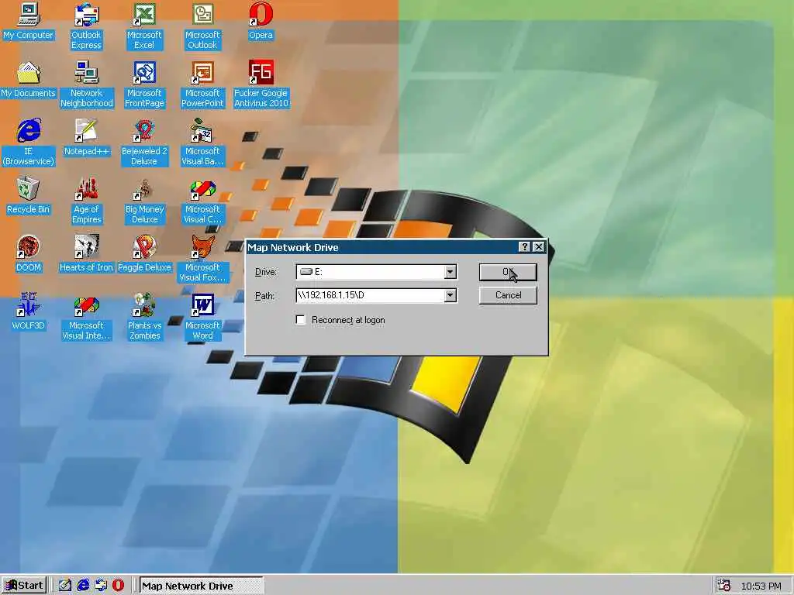
Task: Expand the Drive letter dropdown
Action: (451, 272)
